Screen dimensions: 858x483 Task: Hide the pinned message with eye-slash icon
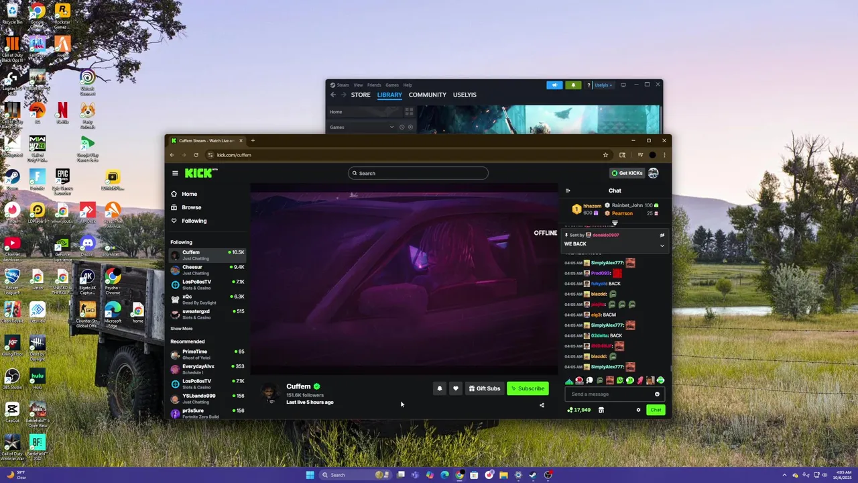click(662, 235)
